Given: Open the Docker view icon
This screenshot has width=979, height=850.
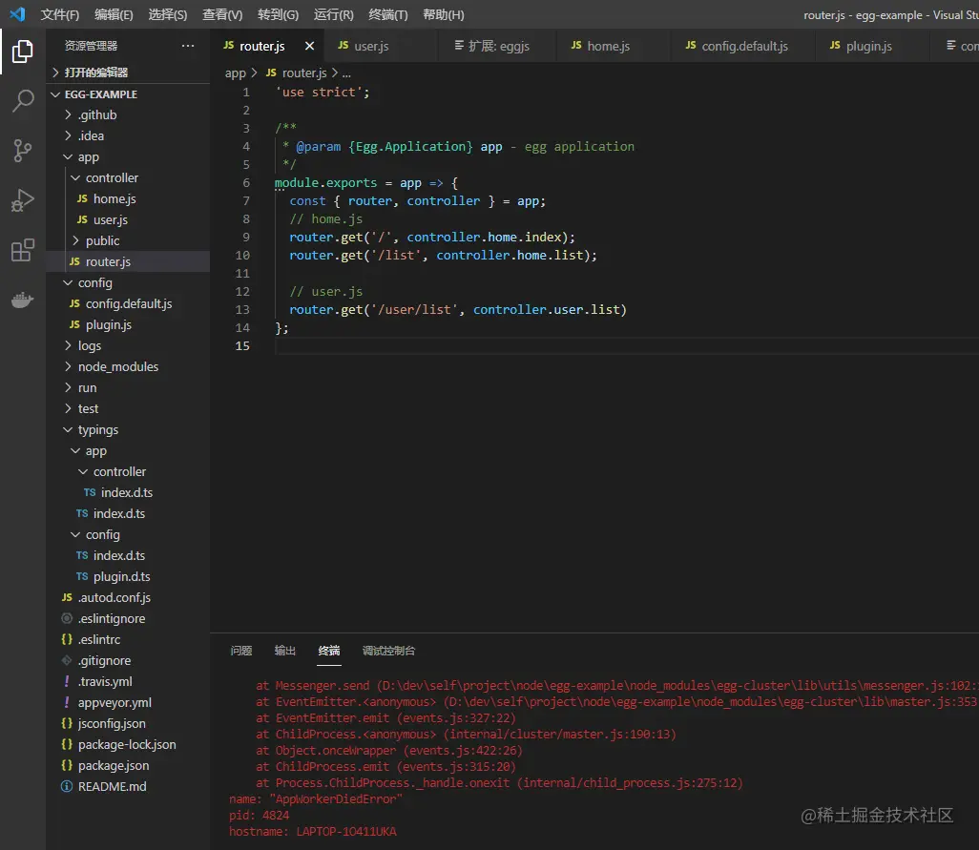Looking at the screenshot, I should coord(23,300).
